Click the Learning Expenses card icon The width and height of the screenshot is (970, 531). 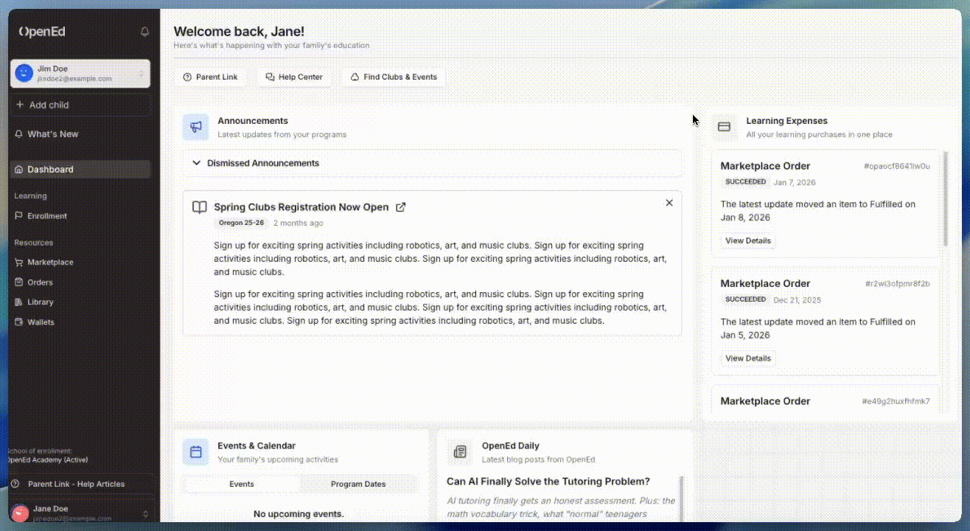click(x=724, y=127)
